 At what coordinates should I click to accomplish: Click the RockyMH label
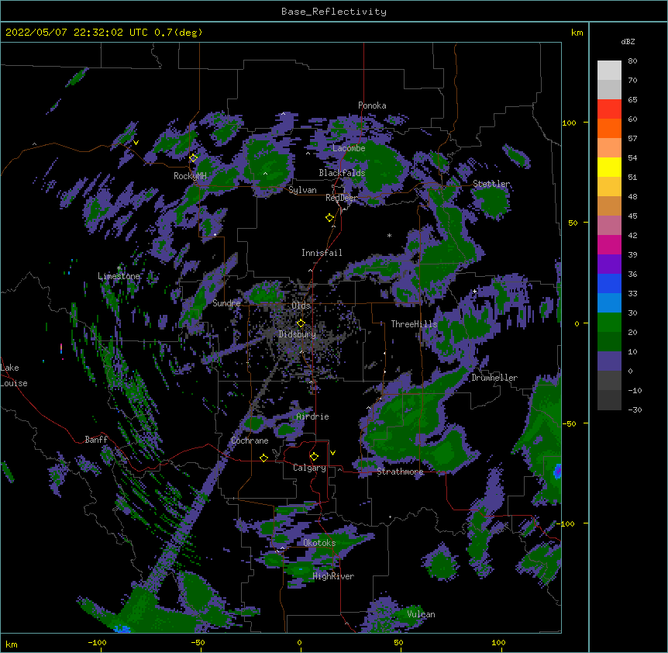click(190, 176)
